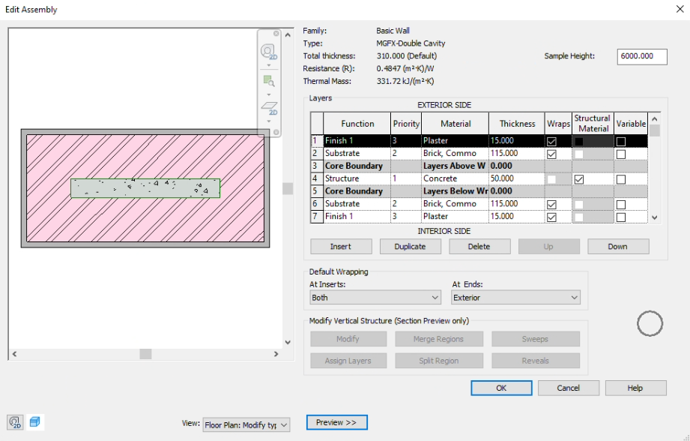
Task: Click 'Plaster' material in row 7
Action: click(455, 216)
